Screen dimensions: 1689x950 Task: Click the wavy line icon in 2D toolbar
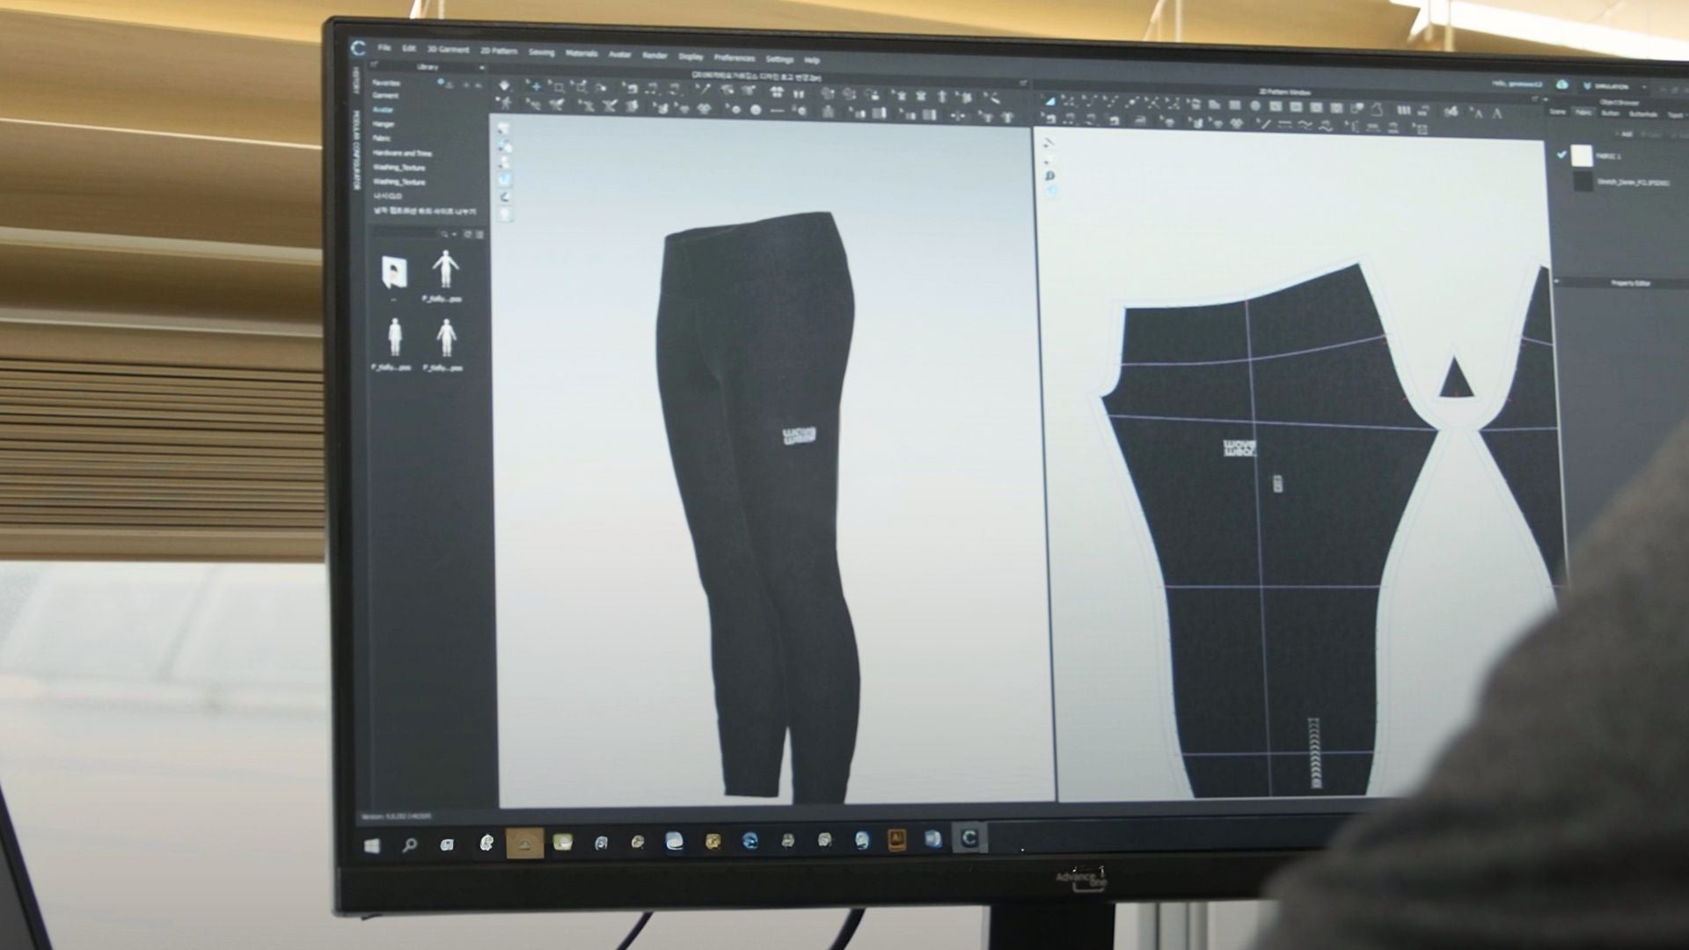[x=1305, y=126]
